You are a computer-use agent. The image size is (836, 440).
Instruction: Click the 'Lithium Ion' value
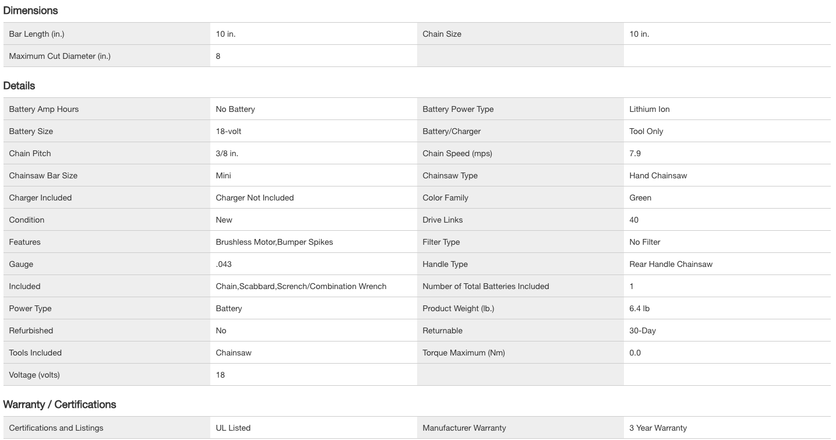[650, 109]
